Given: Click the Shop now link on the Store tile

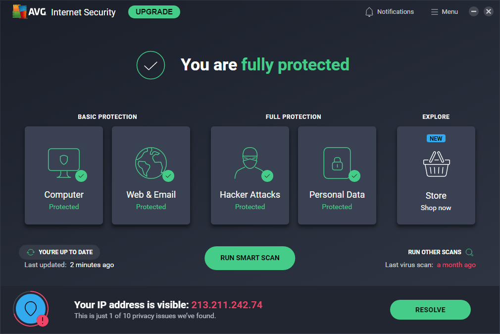Looking at the screenshot, I should [x=436, y=208].
